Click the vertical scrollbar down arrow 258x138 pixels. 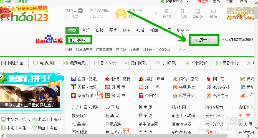point(256,128)
